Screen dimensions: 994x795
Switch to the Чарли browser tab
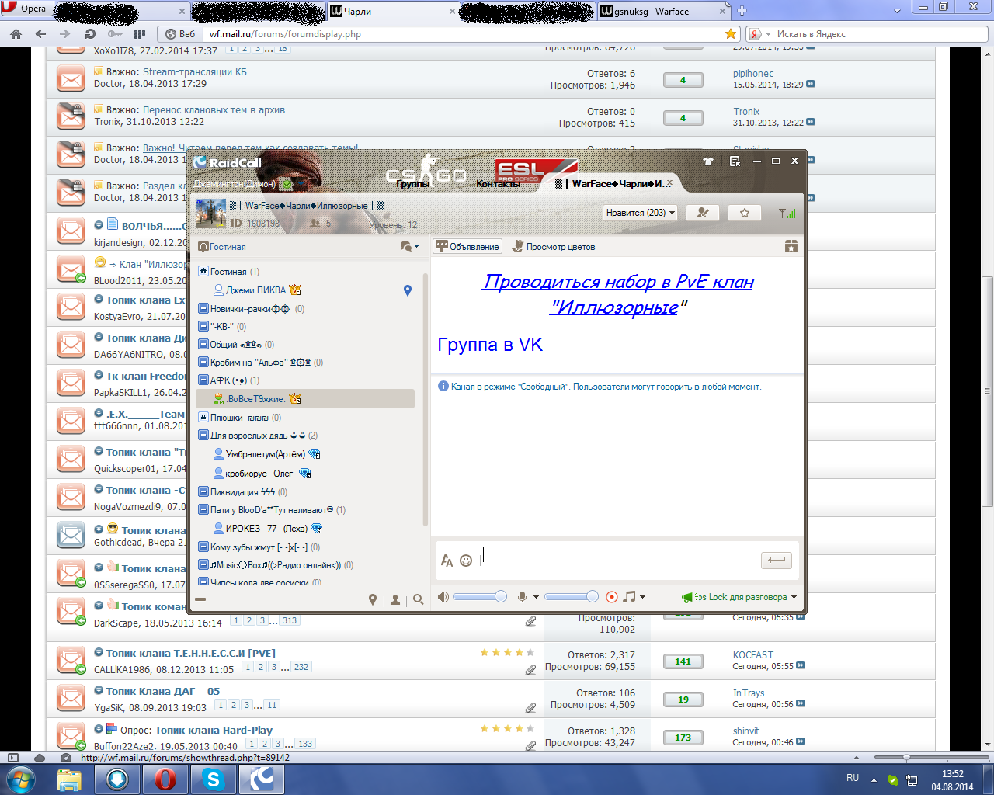point(392,11)
